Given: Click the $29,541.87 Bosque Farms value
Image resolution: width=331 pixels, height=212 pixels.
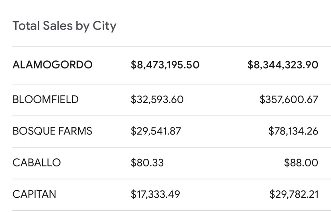Looking at the screenshot, I should coord(156,131).
